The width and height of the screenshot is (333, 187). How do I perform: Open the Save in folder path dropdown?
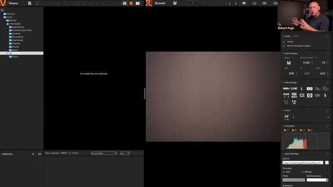[303, 163]
